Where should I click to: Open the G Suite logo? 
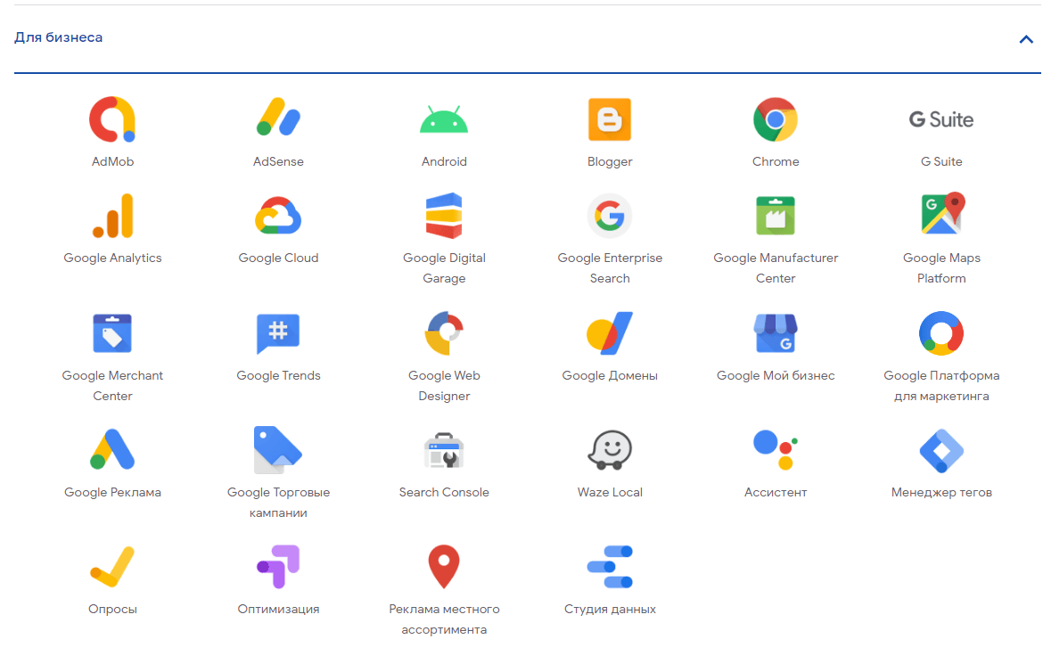(x=941, y=119)
